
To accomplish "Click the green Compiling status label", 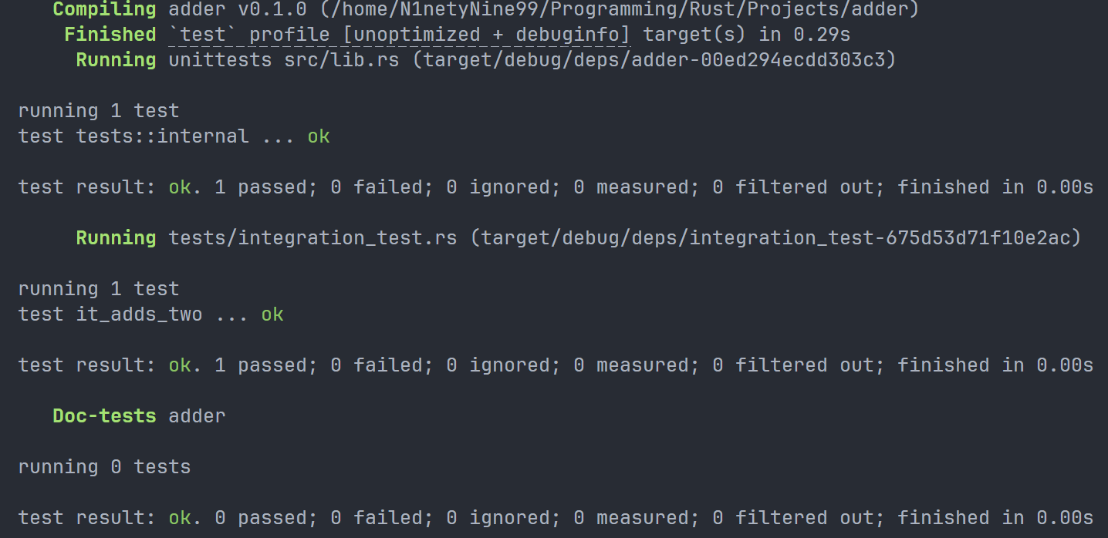I will [x=104, y=9].
